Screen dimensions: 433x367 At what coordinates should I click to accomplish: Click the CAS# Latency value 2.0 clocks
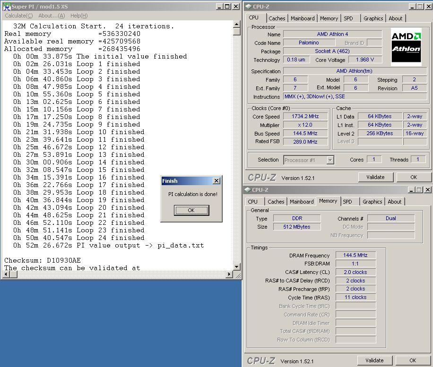[355, 272]
